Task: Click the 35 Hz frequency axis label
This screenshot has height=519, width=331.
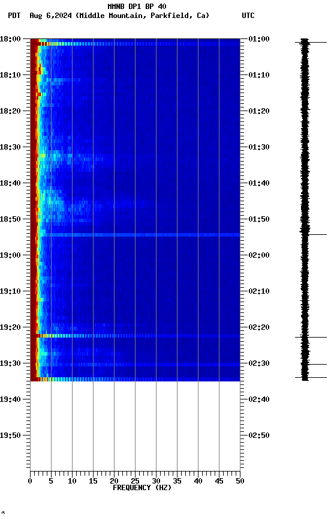Action: (x=177, y=481)
